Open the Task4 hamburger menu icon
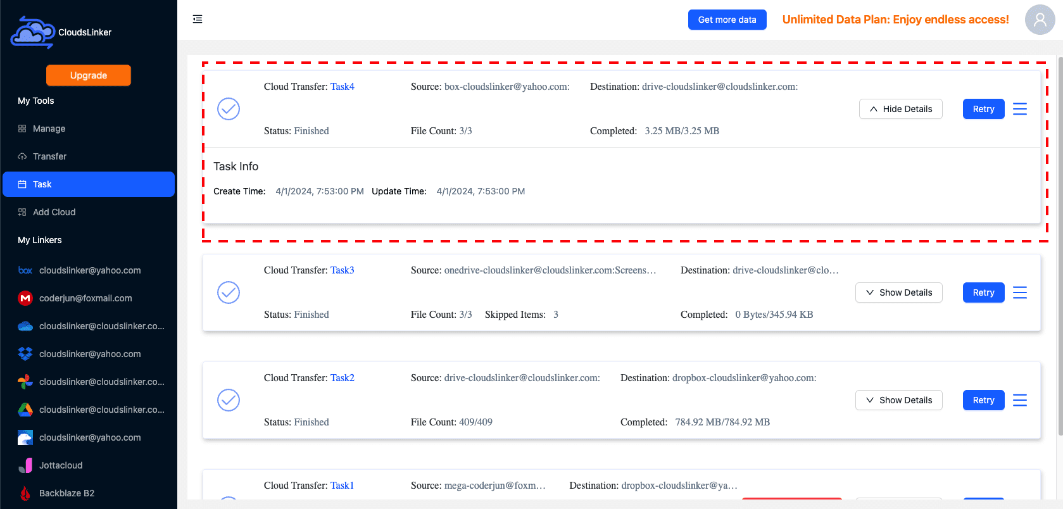The height and width of the screenshot is (509, 1063). (1020, 109)
